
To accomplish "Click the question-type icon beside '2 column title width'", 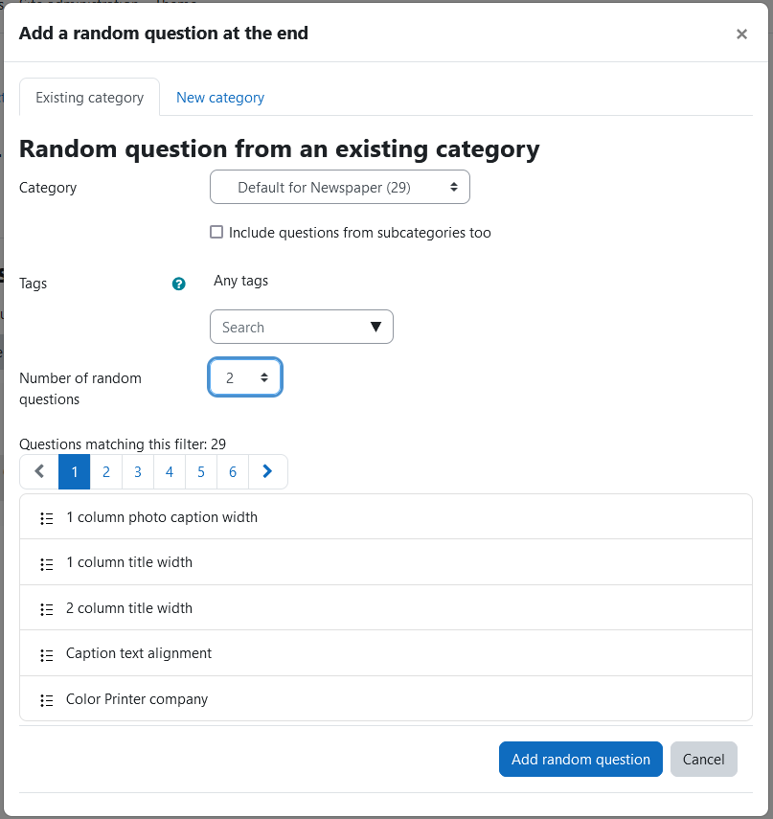I will click(47, 609).
